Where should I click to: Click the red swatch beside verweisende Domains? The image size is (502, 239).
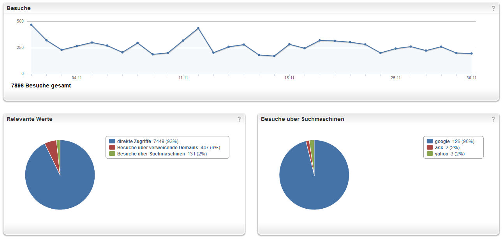(112, 148)
